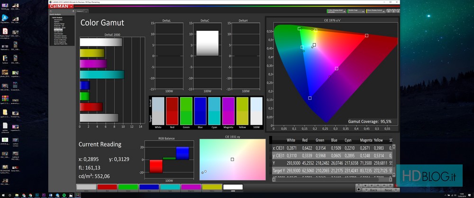This screenshot has height=198, width=474.
Task: Click the Green pattern swatch in bottom strip
Action: 128,187
